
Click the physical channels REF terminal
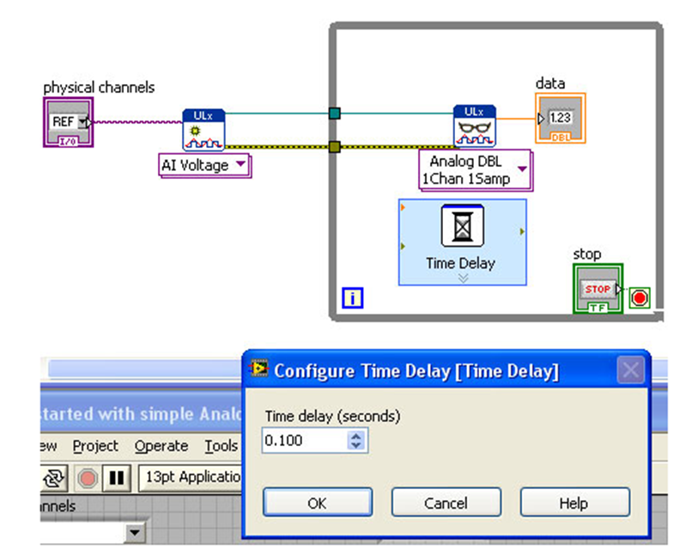click(68, 122)
